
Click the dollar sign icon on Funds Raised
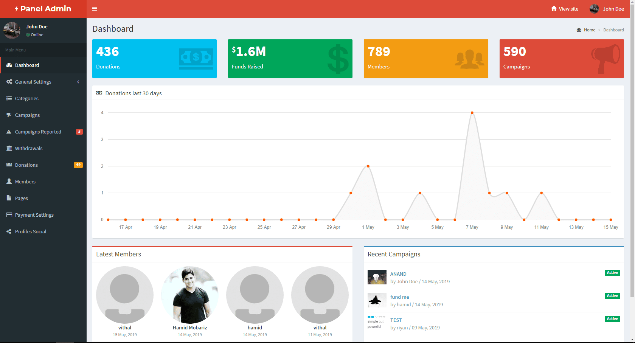(x=338, y=59)
